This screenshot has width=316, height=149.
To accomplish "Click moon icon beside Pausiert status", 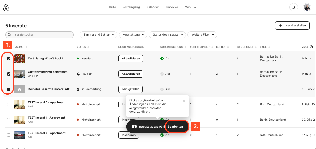I will 78,74.
